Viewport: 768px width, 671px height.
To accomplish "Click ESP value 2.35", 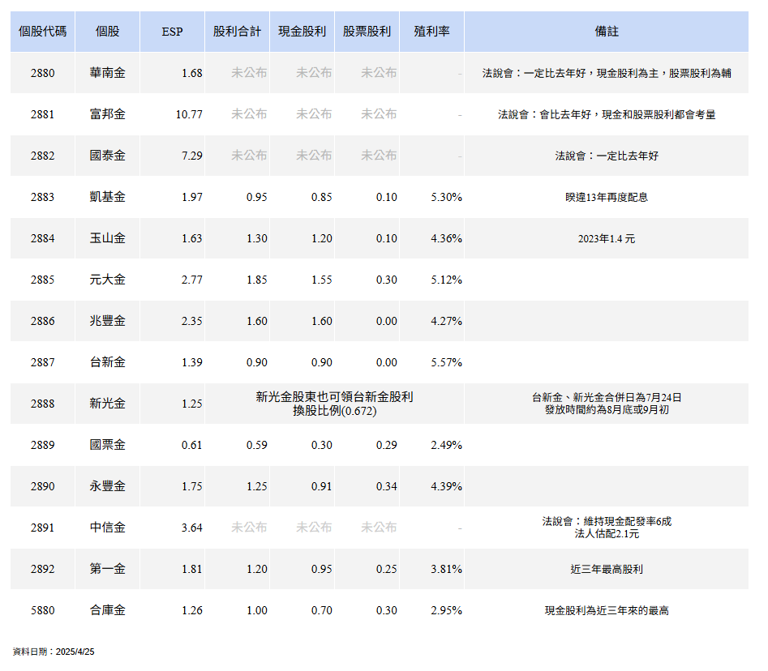I will 192,322.
